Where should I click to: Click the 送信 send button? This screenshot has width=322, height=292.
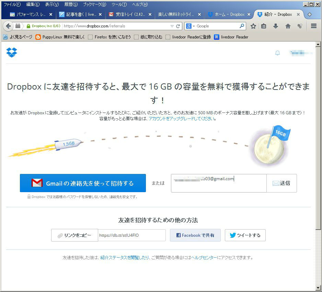tap(281, 183)
